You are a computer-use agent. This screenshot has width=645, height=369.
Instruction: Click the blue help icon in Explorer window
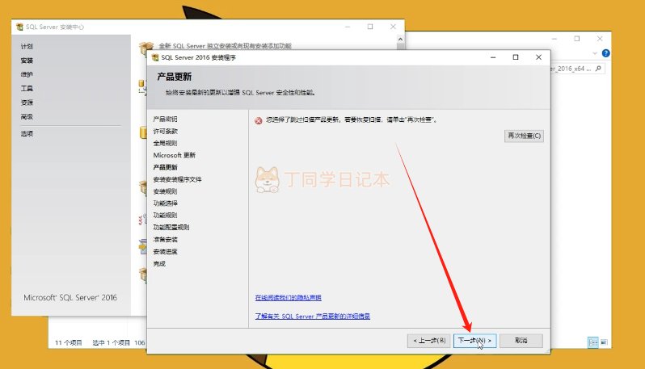point(605,53)
